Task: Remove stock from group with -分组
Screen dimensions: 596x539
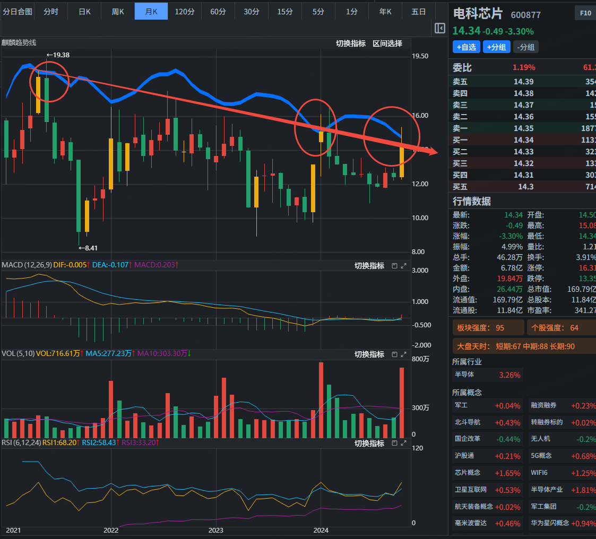Action: [x=525, y=47]
